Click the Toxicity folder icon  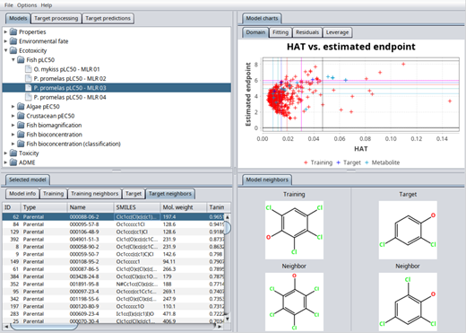[x=13, y=153]
